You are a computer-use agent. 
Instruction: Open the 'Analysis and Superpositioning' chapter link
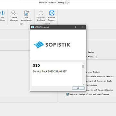(x=99, y=90)
